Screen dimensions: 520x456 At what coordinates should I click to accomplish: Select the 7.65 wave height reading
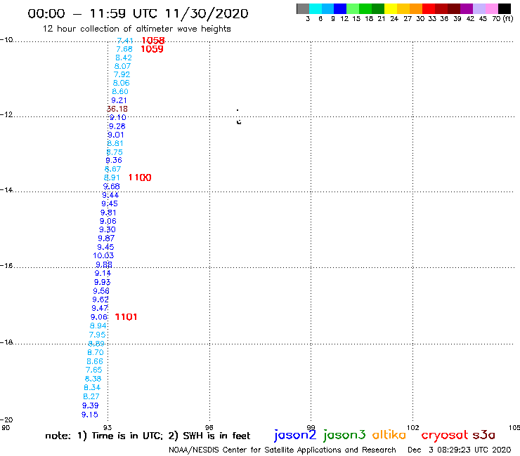[x=94, y=370]
